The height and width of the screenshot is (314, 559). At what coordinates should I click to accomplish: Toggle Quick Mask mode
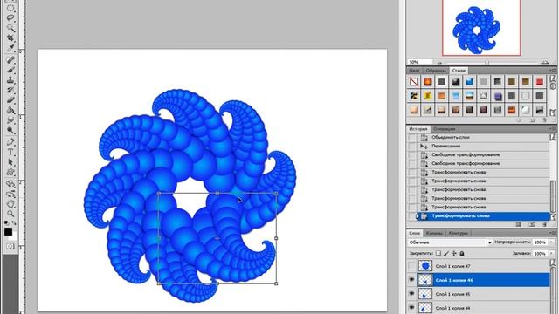point(10,246)
